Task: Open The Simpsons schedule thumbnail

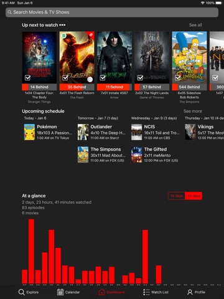Action: click(83, 154)
